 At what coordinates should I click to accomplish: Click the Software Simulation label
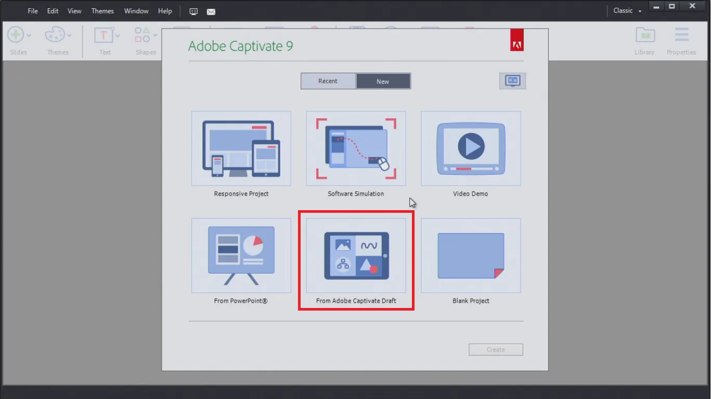356,194
